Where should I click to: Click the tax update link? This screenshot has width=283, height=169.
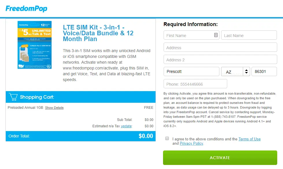(126, 126)
